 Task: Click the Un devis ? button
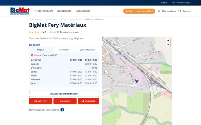tap(65, 101)
